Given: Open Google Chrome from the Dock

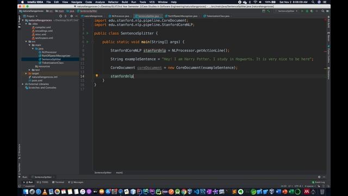Looking at the screenshot, I should click(x=184, y=192).
